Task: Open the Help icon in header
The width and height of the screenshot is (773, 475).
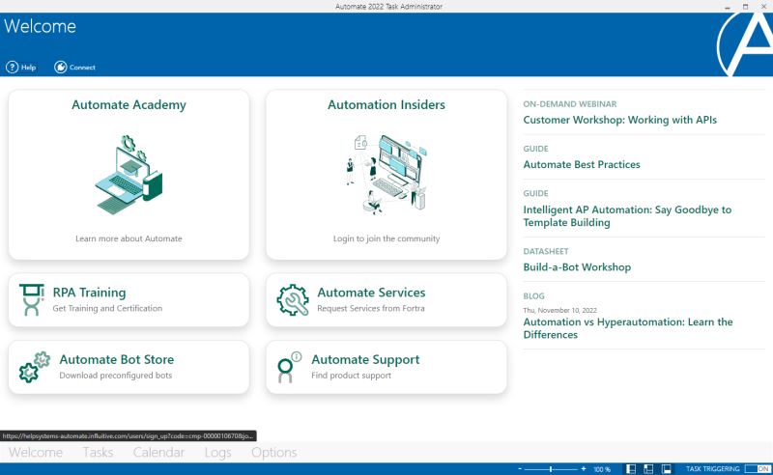Action: [x=12, y=67]
